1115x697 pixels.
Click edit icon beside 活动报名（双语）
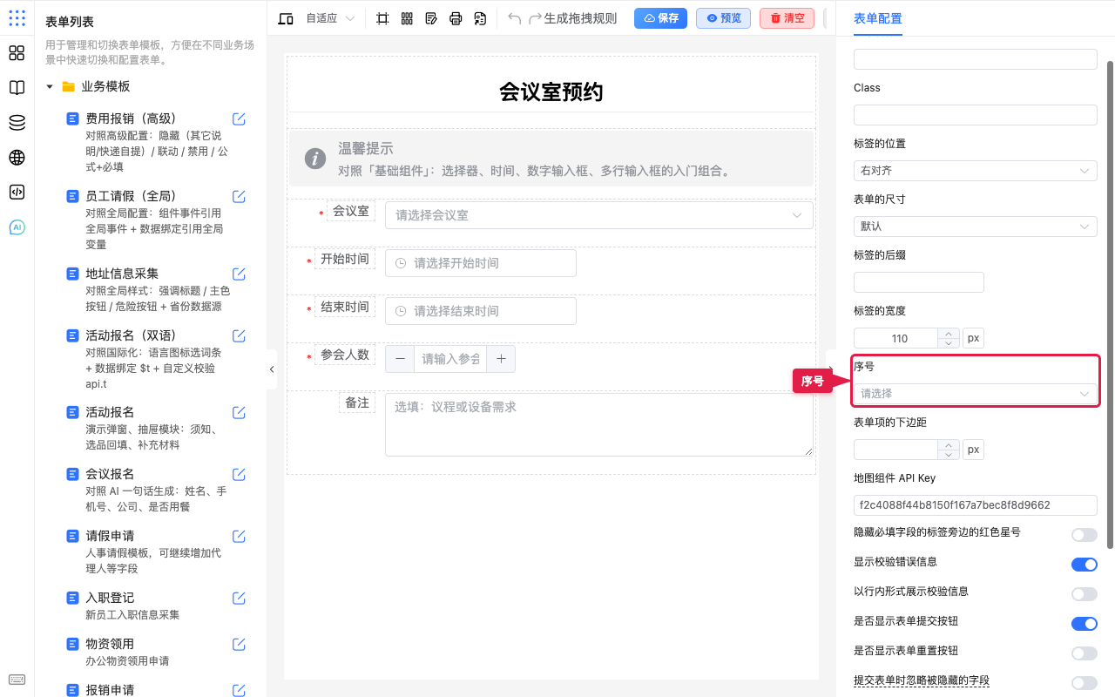[x=239, y=335]
